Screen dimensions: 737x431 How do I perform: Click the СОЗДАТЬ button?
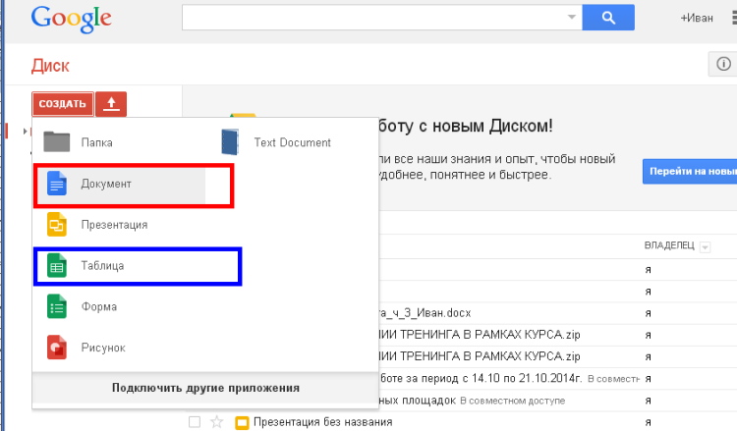pyautogui.click(x=63, y=104)
